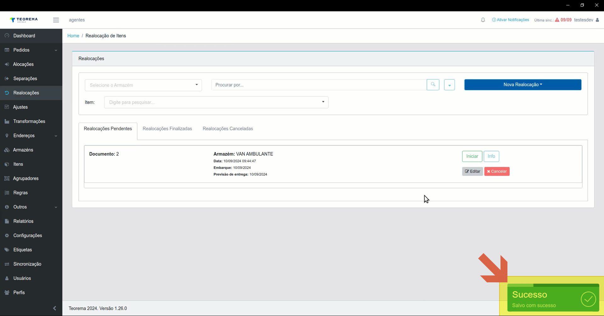Click the Configurações gear icon

[7, 236]
